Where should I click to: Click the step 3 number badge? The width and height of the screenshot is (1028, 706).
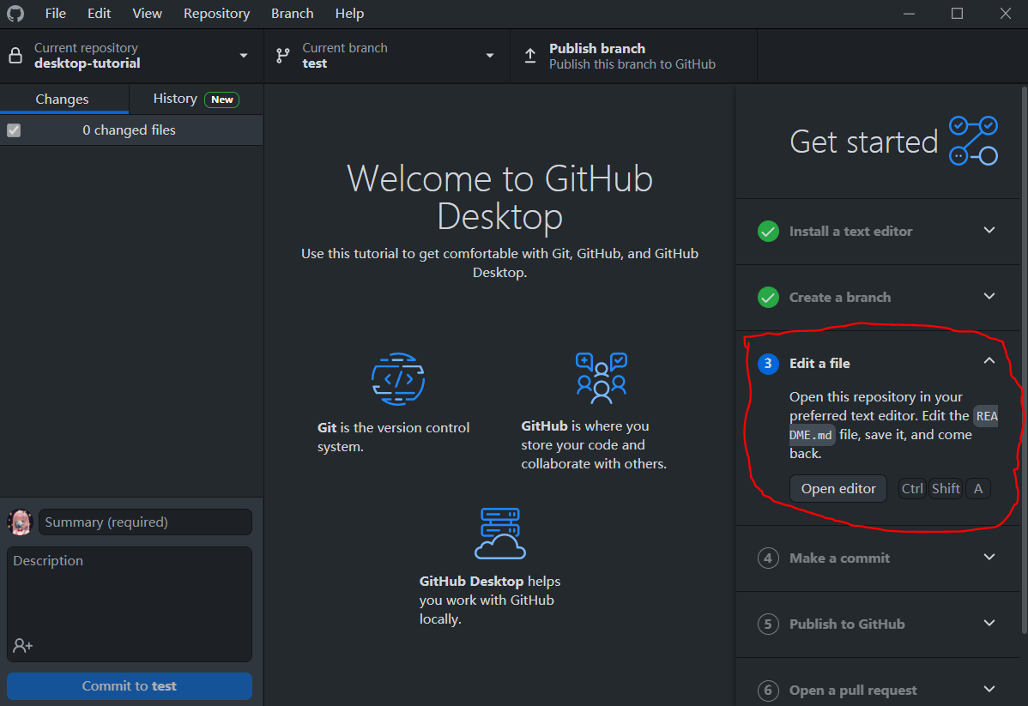tap(768, 363)
